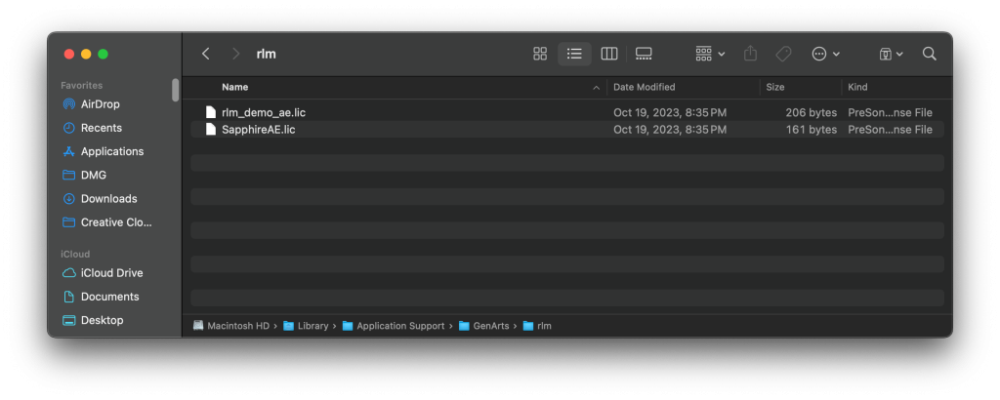Switch to icon view

coord(540,54)
